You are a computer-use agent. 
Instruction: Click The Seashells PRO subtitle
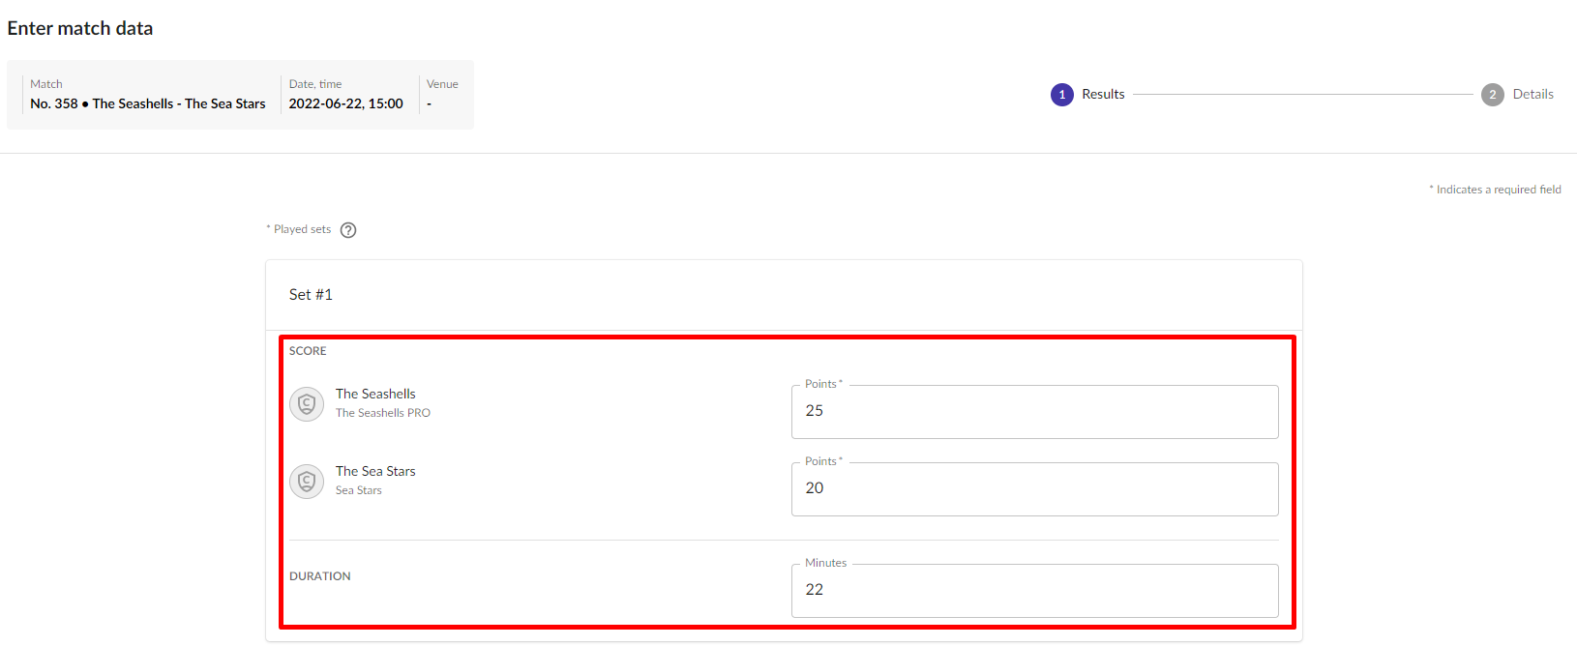[382, 413]
